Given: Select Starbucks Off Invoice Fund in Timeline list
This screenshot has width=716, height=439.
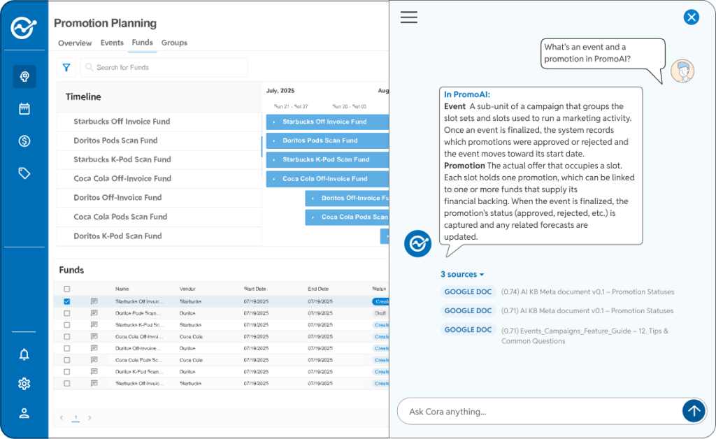Looking at the screenshot, I should coord(122,122).
